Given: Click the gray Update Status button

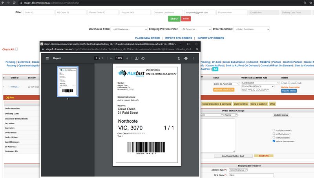Looking at the screenshot, I should point(281,115).
